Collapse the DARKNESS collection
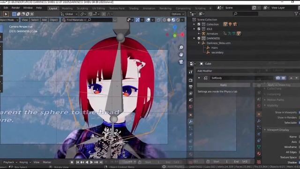The width and height of the screenshot is (300, 169). (194, 38)
